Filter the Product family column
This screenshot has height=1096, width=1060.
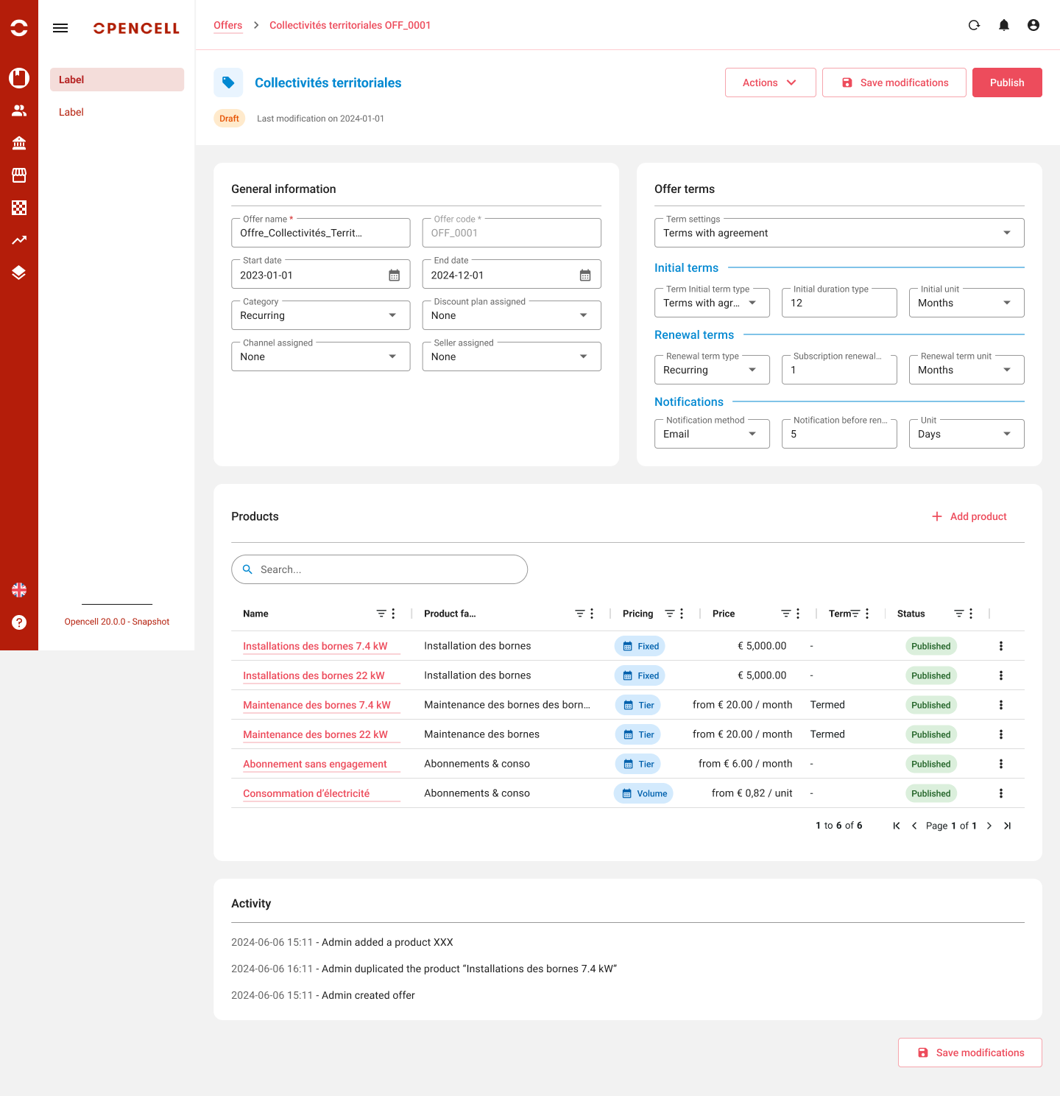[580, 614]
